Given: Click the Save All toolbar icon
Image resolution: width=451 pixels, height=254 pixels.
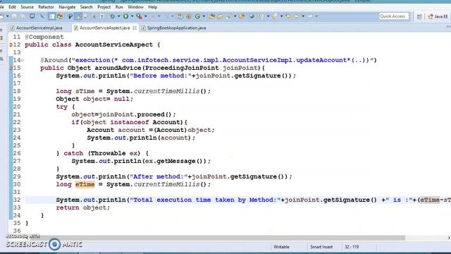Looking at the screenshot, I should pyautogui.click(x=22, y=16).
